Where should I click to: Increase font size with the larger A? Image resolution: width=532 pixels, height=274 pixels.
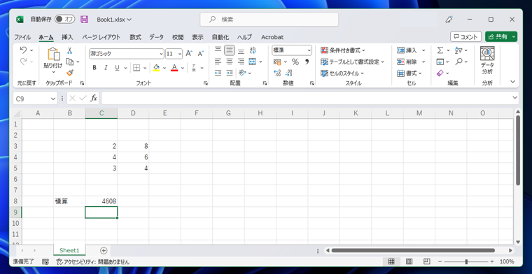pyautogui.click(x=189, y=54)
